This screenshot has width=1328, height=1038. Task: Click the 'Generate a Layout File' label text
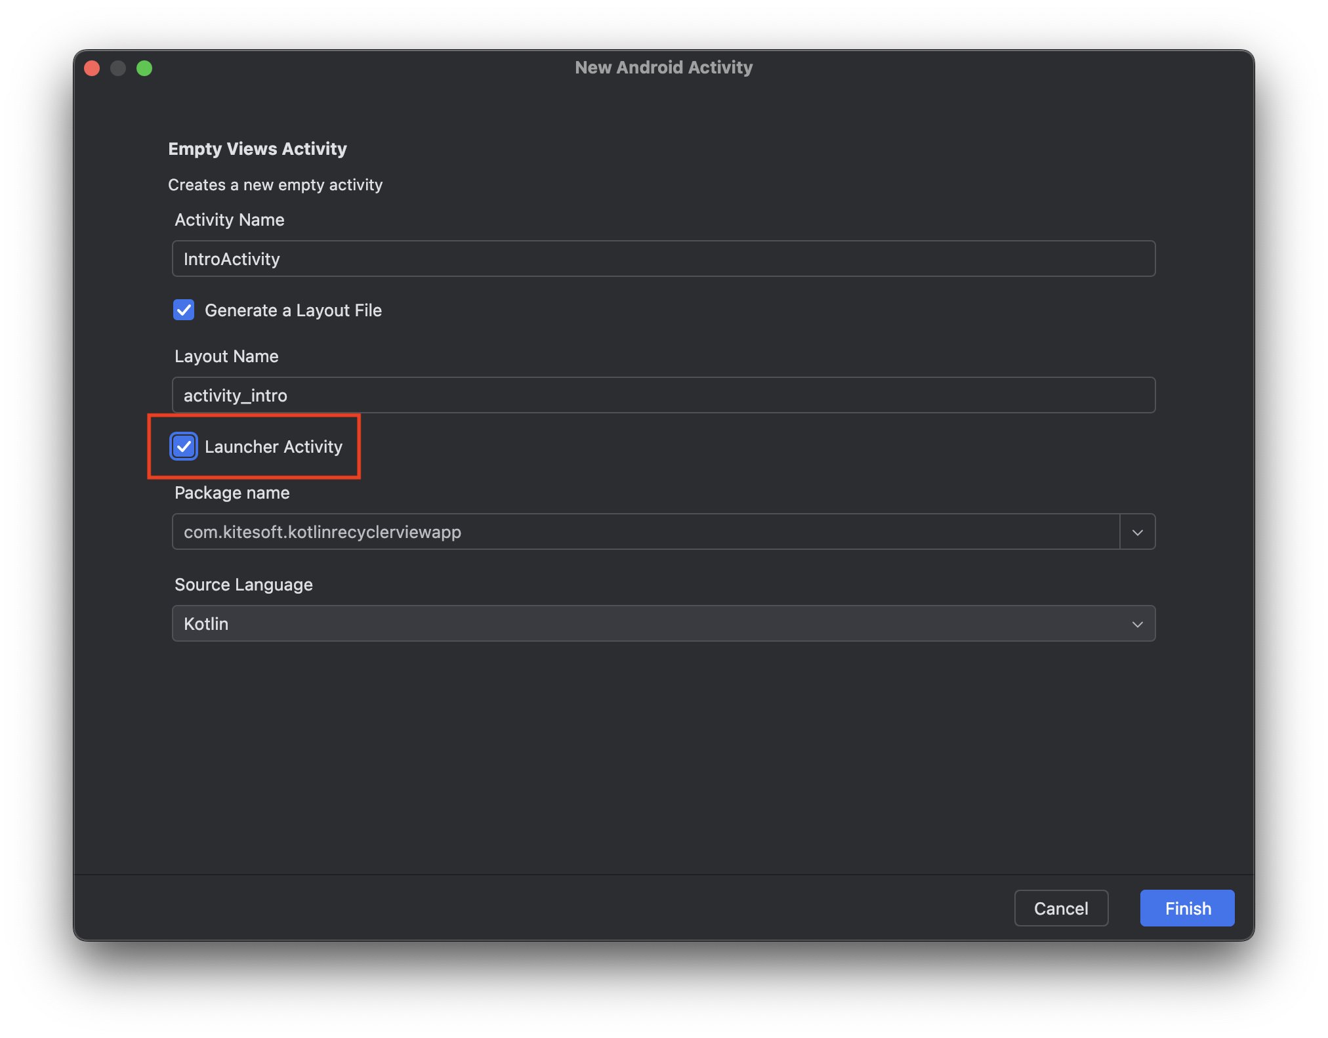[293, 310]
